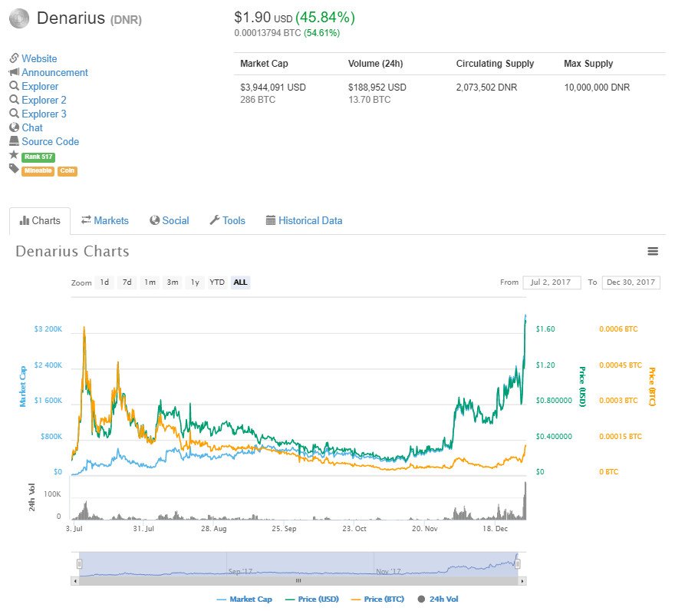Select the Charts tab
Image resolution: width=675 pixels, height=611 pixels.
(40, 220)
